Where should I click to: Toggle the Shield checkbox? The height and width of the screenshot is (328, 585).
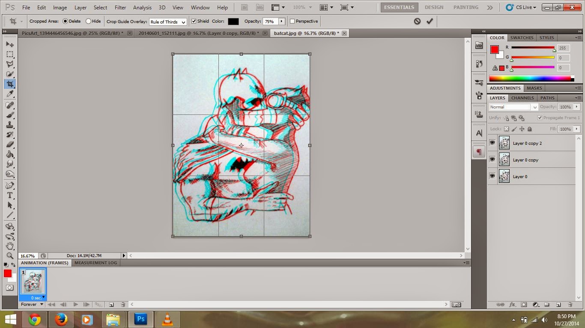coord(194,21)
